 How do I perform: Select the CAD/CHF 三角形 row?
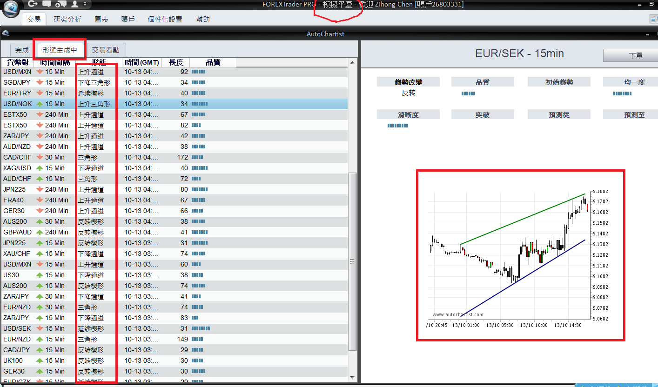175,157
